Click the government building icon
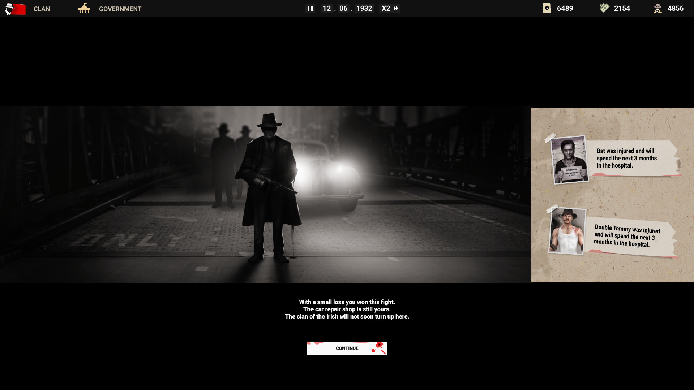The width and height of the screenshot is (694, 390). 84,8
